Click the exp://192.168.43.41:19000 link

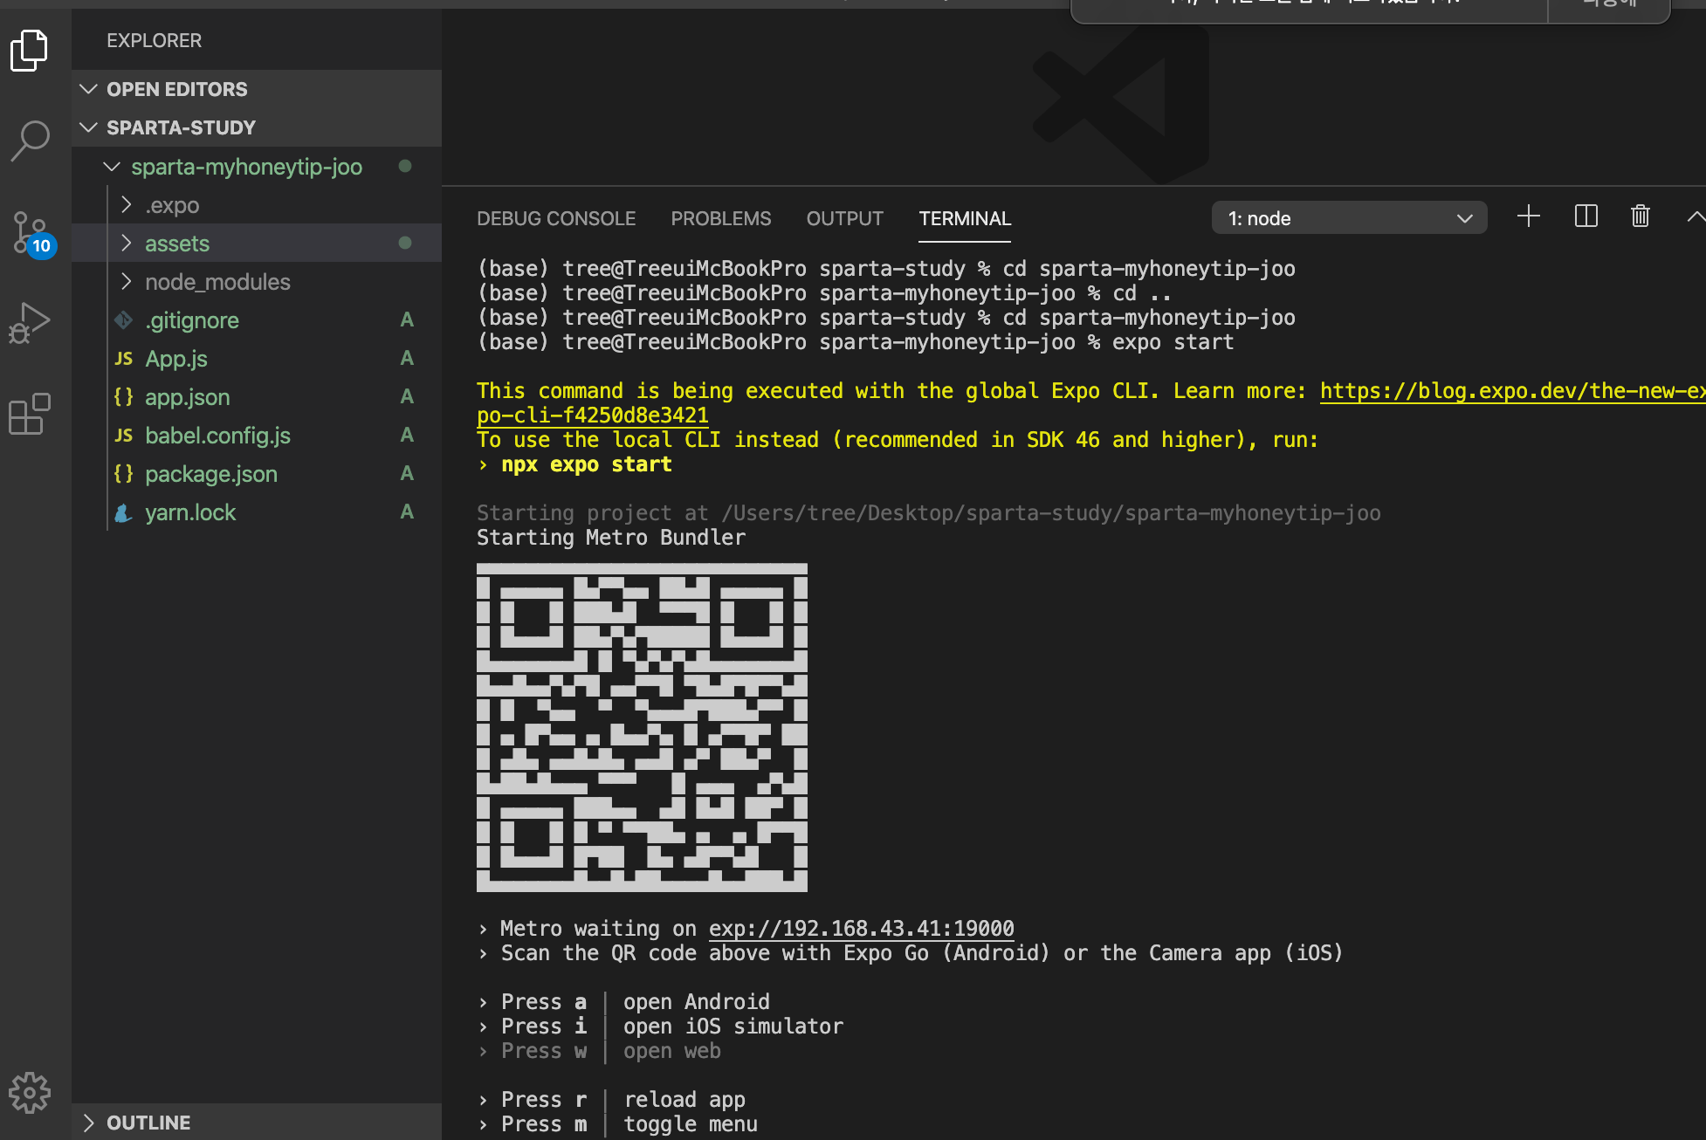point(861,929)
